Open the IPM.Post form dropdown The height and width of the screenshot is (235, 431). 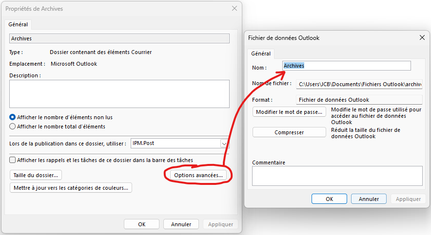[224, 144]
